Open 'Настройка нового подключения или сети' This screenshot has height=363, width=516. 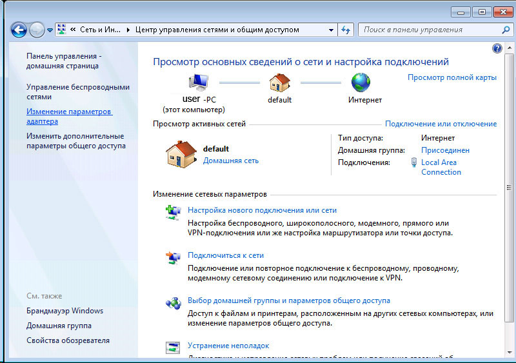click(x=263, y=210)
